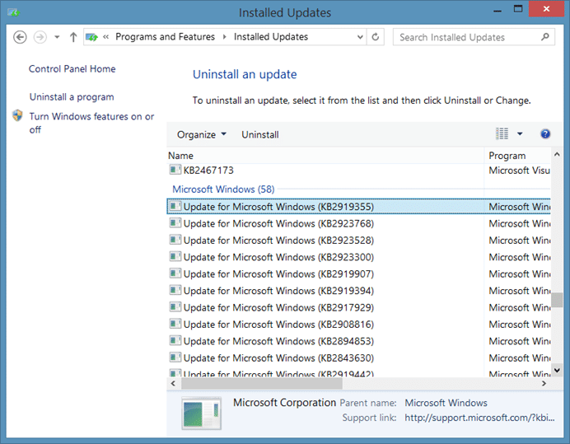Click the update icon beside KB2919907
Screen dimensions: 570x444
[x=175, y=273]
